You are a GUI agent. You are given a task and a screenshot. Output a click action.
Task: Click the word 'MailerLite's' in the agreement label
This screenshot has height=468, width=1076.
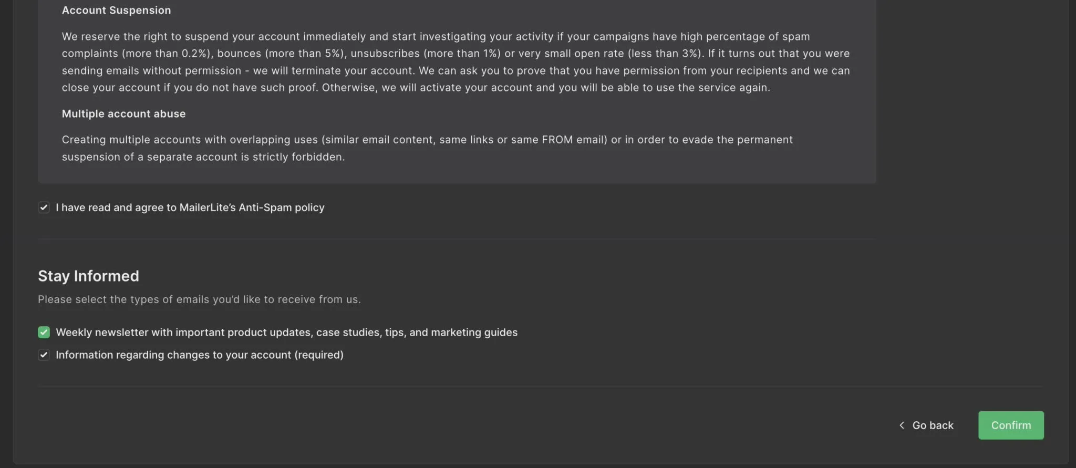pos(208,207)
